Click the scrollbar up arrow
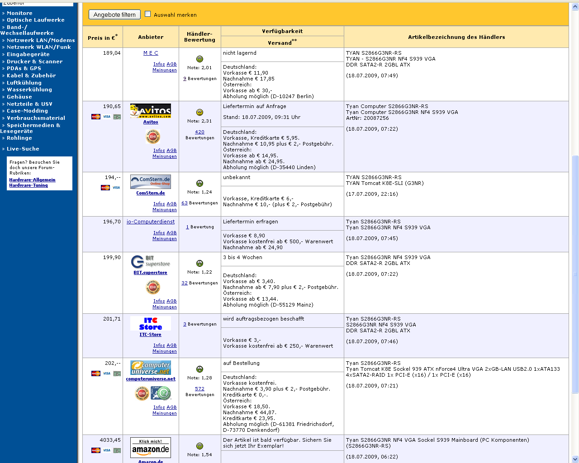 coord(575,7)
